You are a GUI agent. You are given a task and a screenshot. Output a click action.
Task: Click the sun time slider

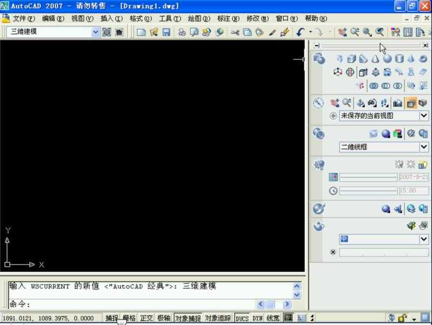368,191
